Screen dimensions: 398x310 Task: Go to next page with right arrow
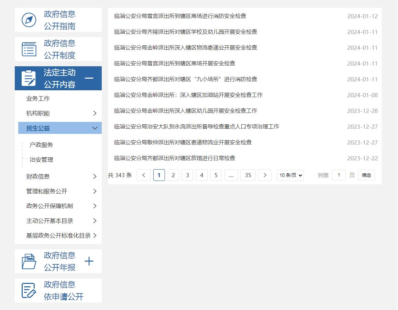(265, 175)
